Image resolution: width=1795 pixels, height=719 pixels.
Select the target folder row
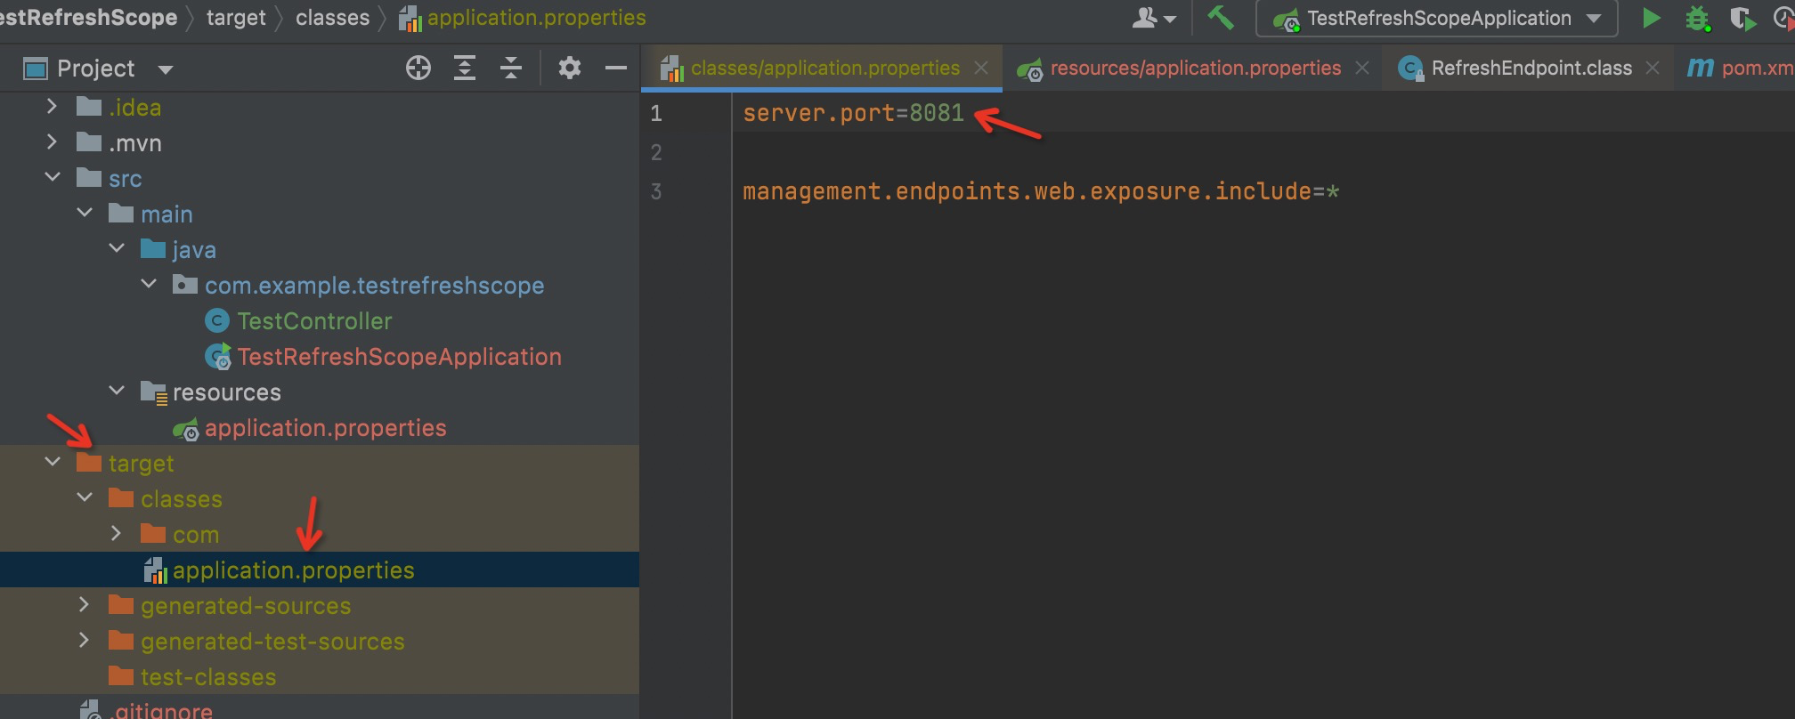coord(320,463)
